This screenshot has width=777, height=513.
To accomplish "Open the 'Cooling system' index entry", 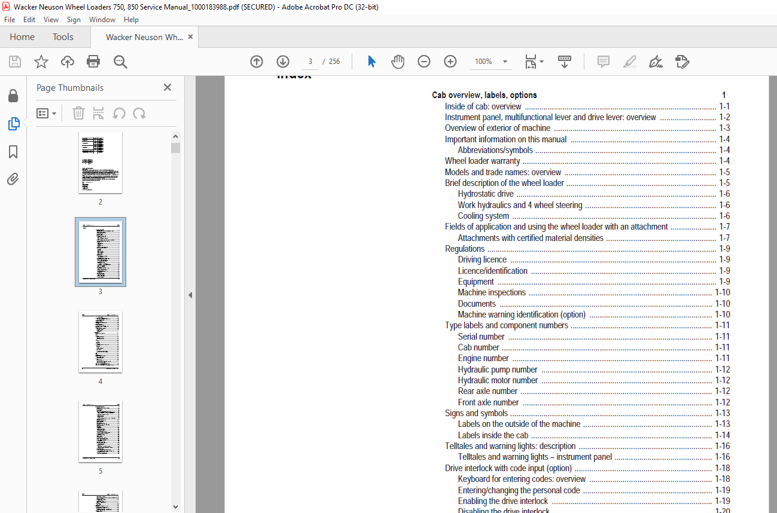I will coord(594,216).
